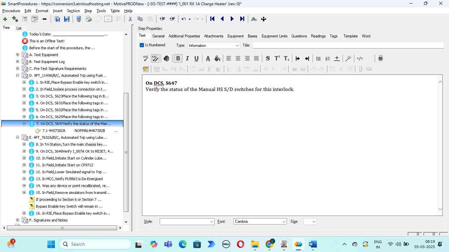Toggle Bold formatting button
This screenshot has height=252, width=449.
click(178, 58)
